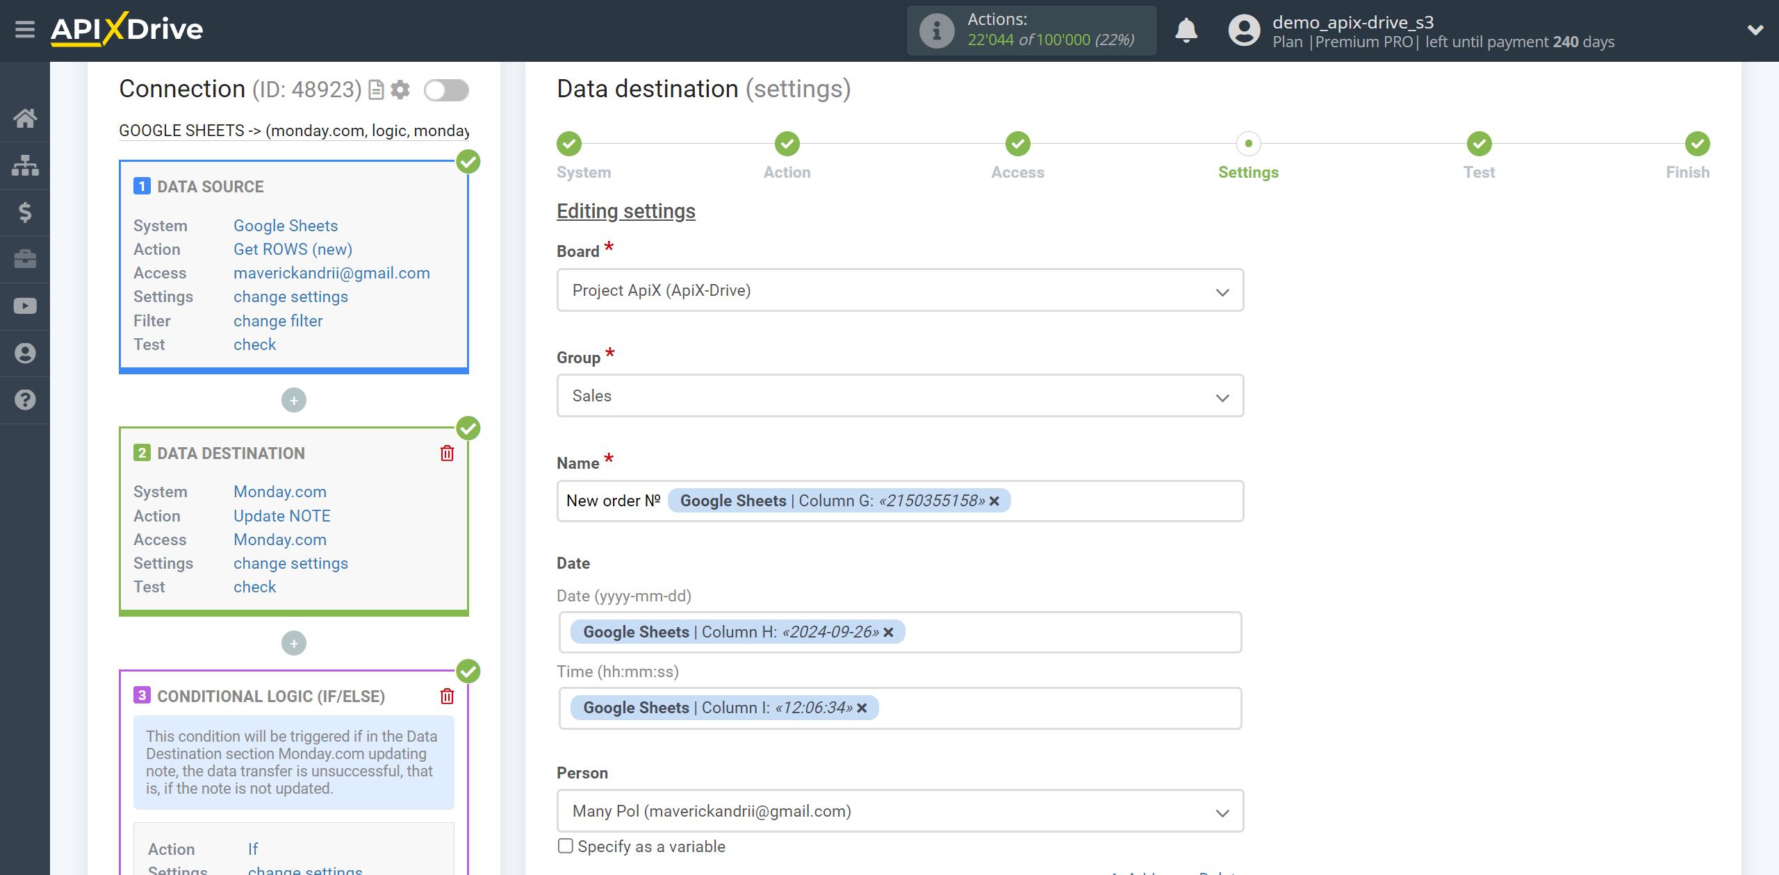Screen dimensions: 1779x875
Task: Click change filter link
Action: coord(278,321)
